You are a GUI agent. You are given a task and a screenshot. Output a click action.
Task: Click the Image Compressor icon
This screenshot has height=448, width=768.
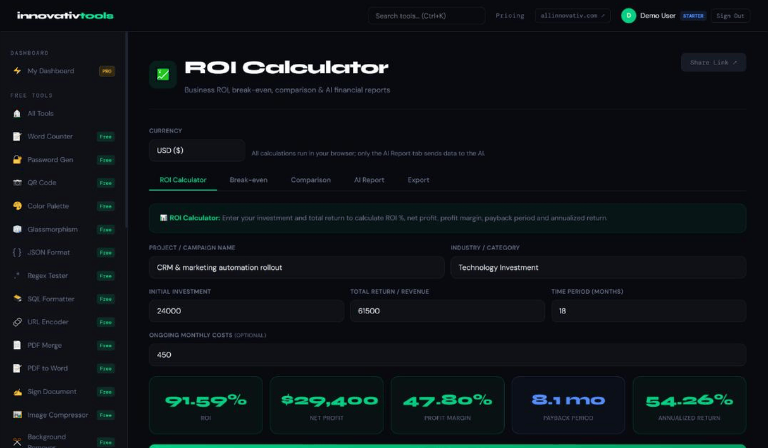[17, 415]
